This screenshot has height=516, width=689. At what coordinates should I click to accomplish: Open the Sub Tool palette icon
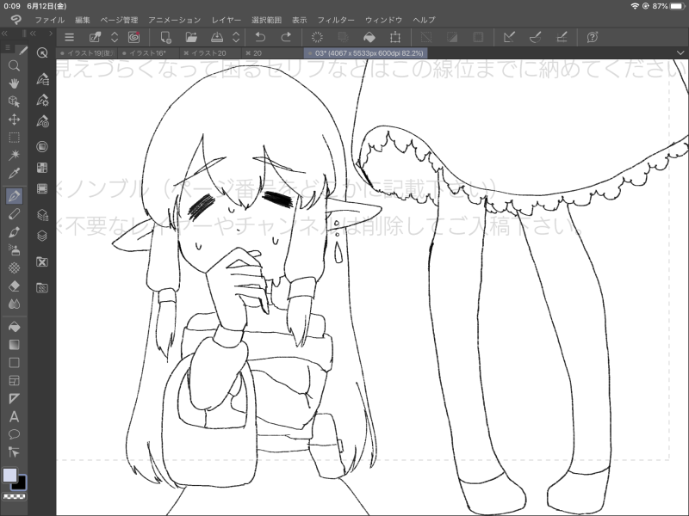click(42, 79)
